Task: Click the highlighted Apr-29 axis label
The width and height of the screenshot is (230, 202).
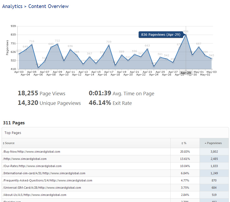Action: click(x=186, y=73)
